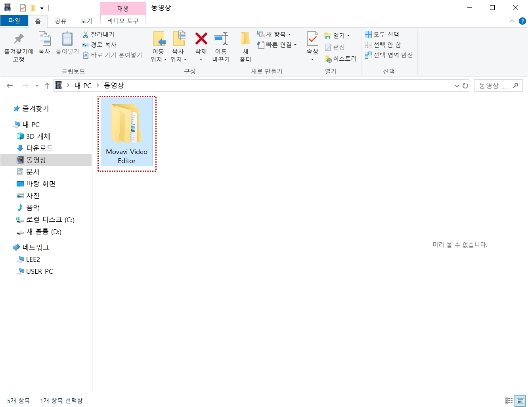The image size is (528, 407).
Task: Go back with the back arrow
Action: [x=10, y=85]
